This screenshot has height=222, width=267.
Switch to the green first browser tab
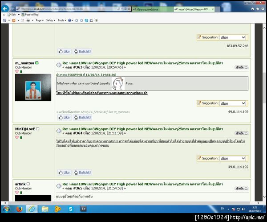(152, 9)
